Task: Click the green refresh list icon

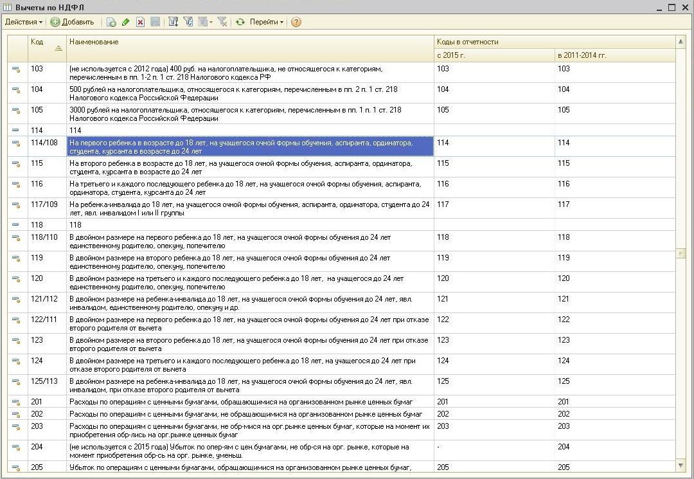Action: pos(240,22)
